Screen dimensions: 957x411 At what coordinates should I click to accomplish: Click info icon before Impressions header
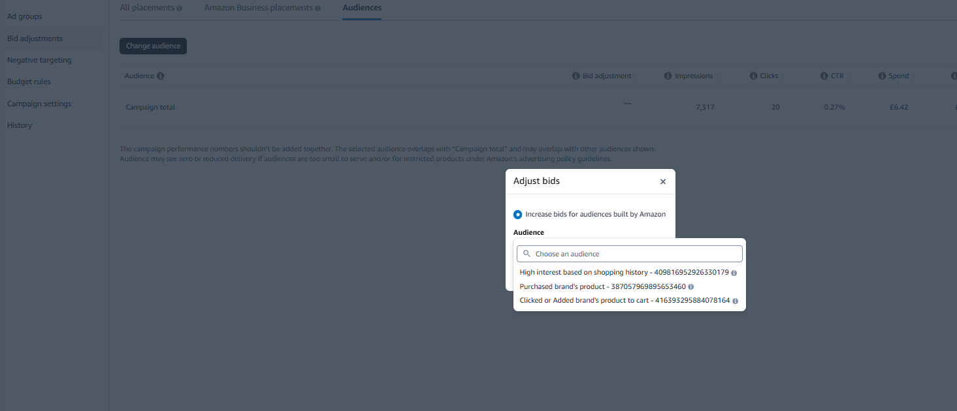[x=668, y=76]
